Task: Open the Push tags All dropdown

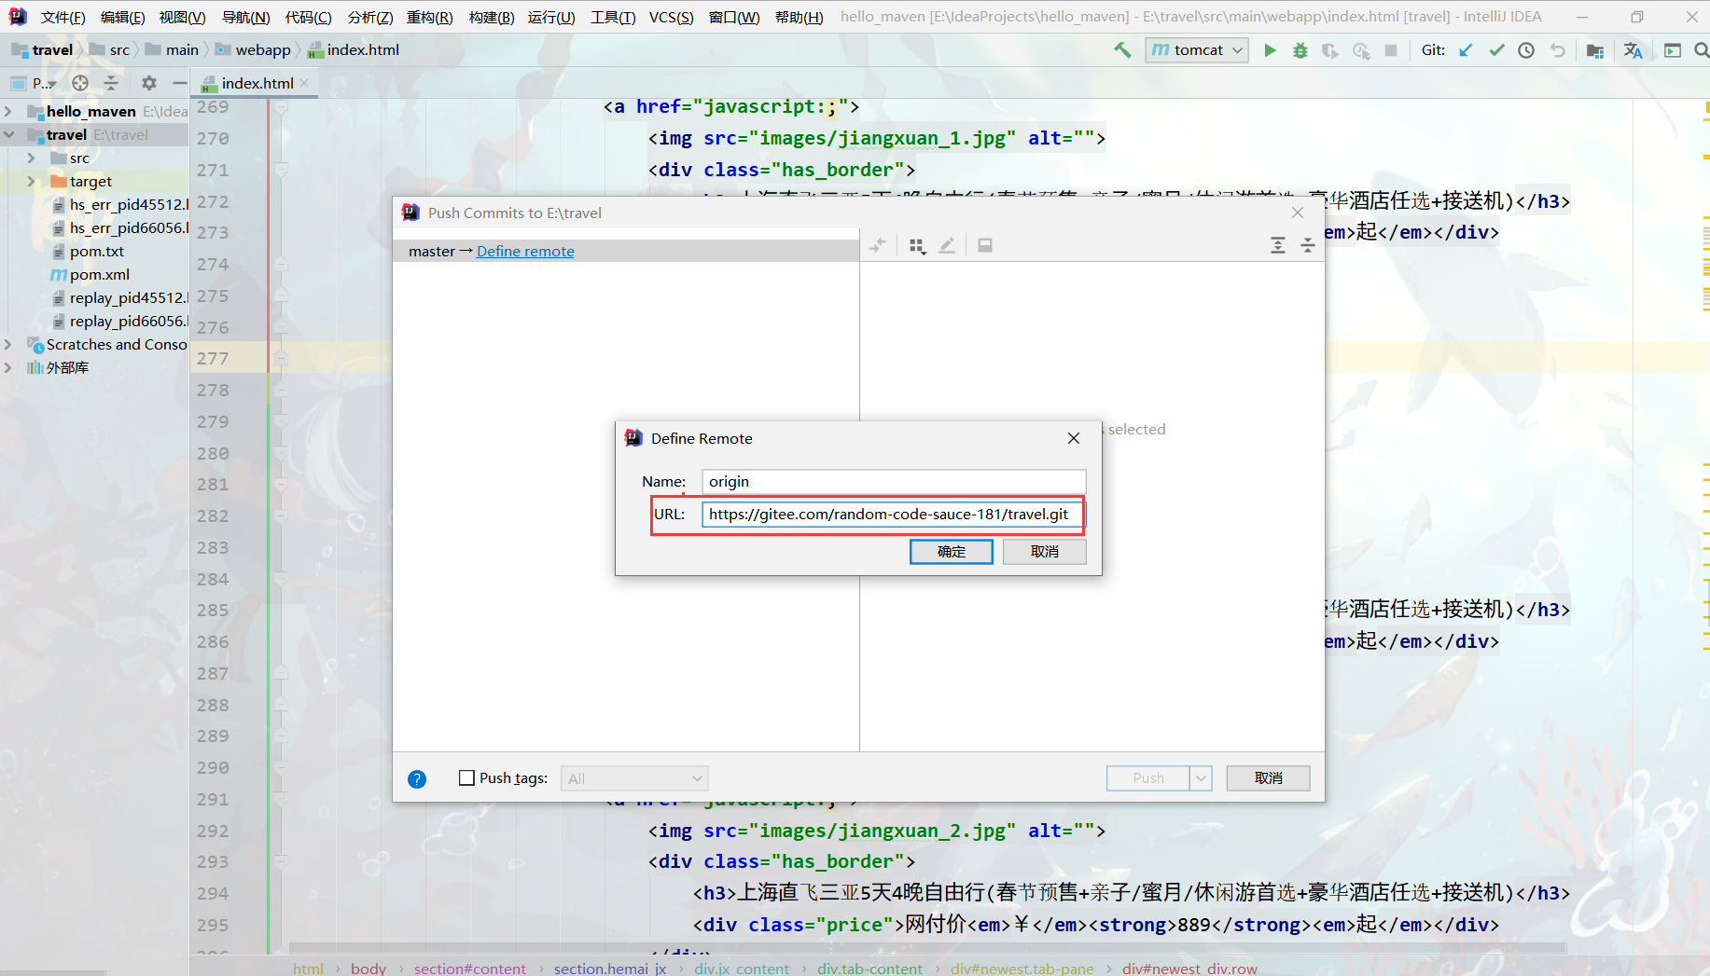Action: click(x=634, y=778)
